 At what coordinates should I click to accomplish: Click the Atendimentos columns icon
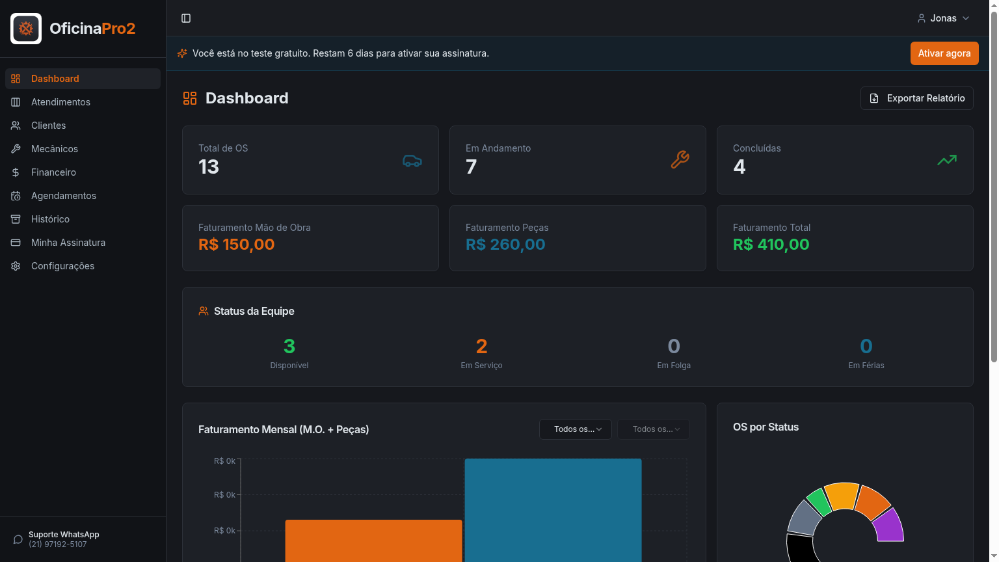coord(16,102)
